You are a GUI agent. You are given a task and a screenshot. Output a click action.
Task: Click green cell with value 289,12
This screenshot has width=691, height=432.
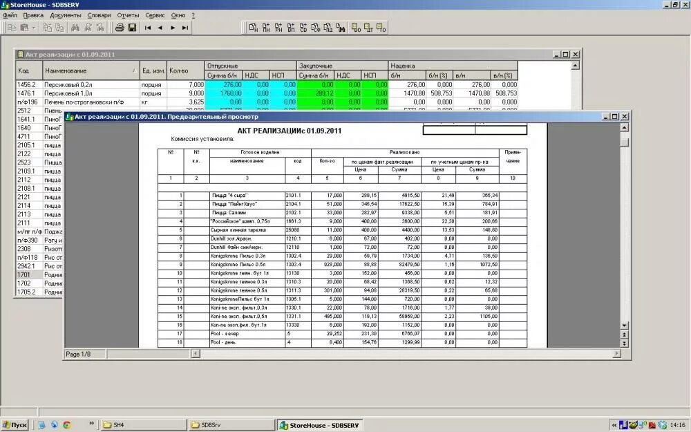pos(316,93)
